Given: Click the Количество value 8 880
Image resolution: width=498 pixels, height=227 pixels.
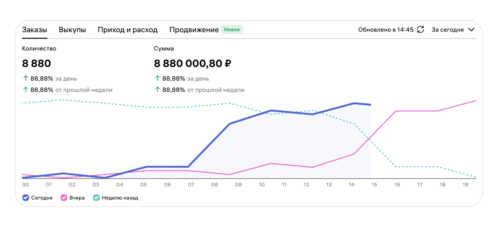Looking at the screenshot, I should point(36,64).
